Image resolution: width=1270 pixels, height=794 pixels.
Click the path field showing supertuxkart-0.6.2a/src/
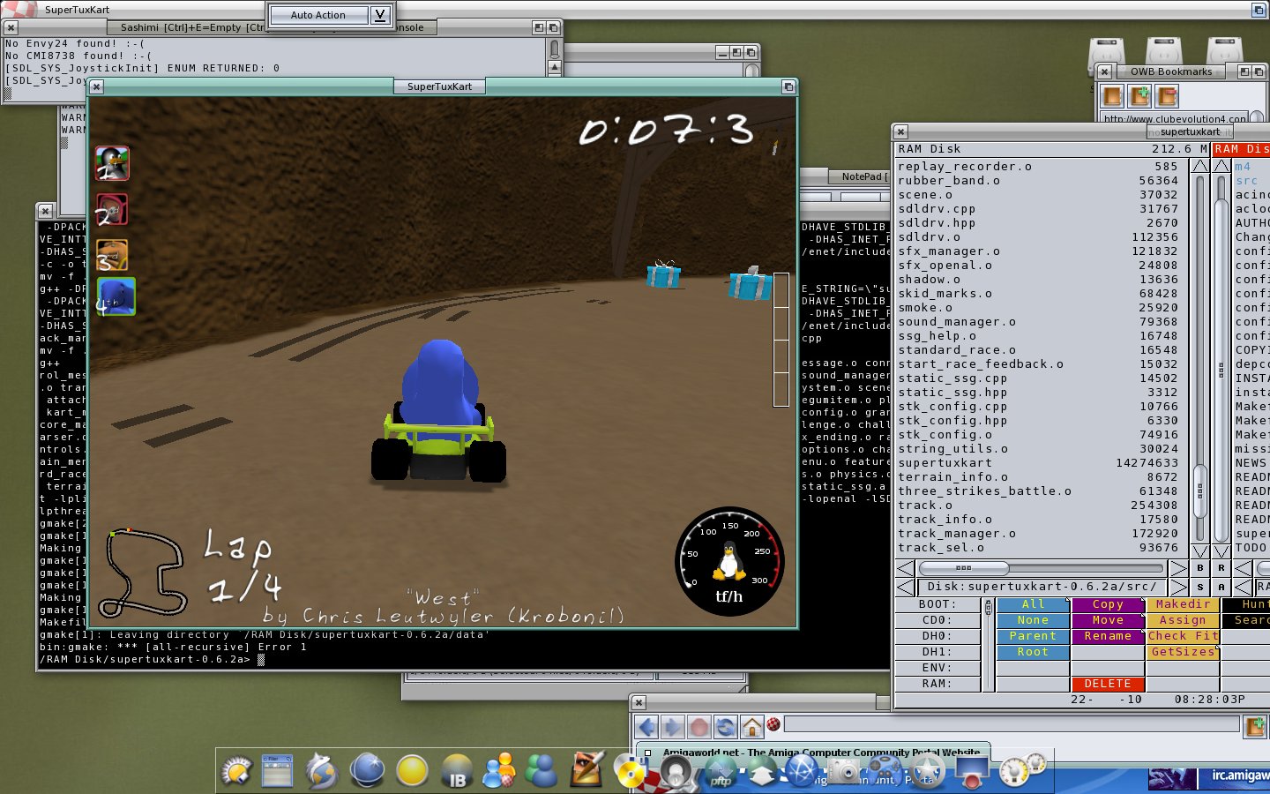pyautogui.click(x=1042, y=587)
